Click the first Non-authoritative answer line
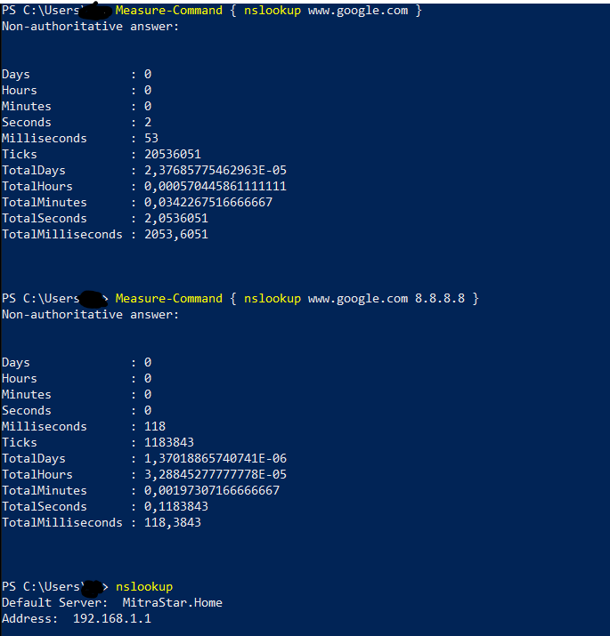Viewport: 610px width, 636px height. point(91,27)
